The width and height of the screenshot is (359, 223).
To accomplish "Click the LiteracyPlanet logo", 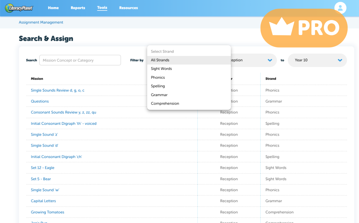I will pyautogui.click(x=19, y=8).
